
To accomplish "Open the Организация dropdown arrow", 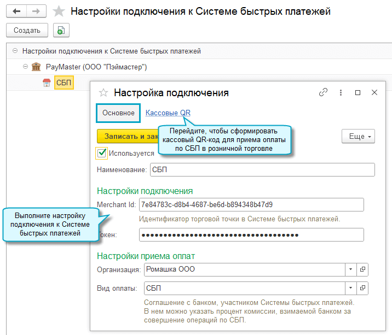I will [x=350, y=269].
